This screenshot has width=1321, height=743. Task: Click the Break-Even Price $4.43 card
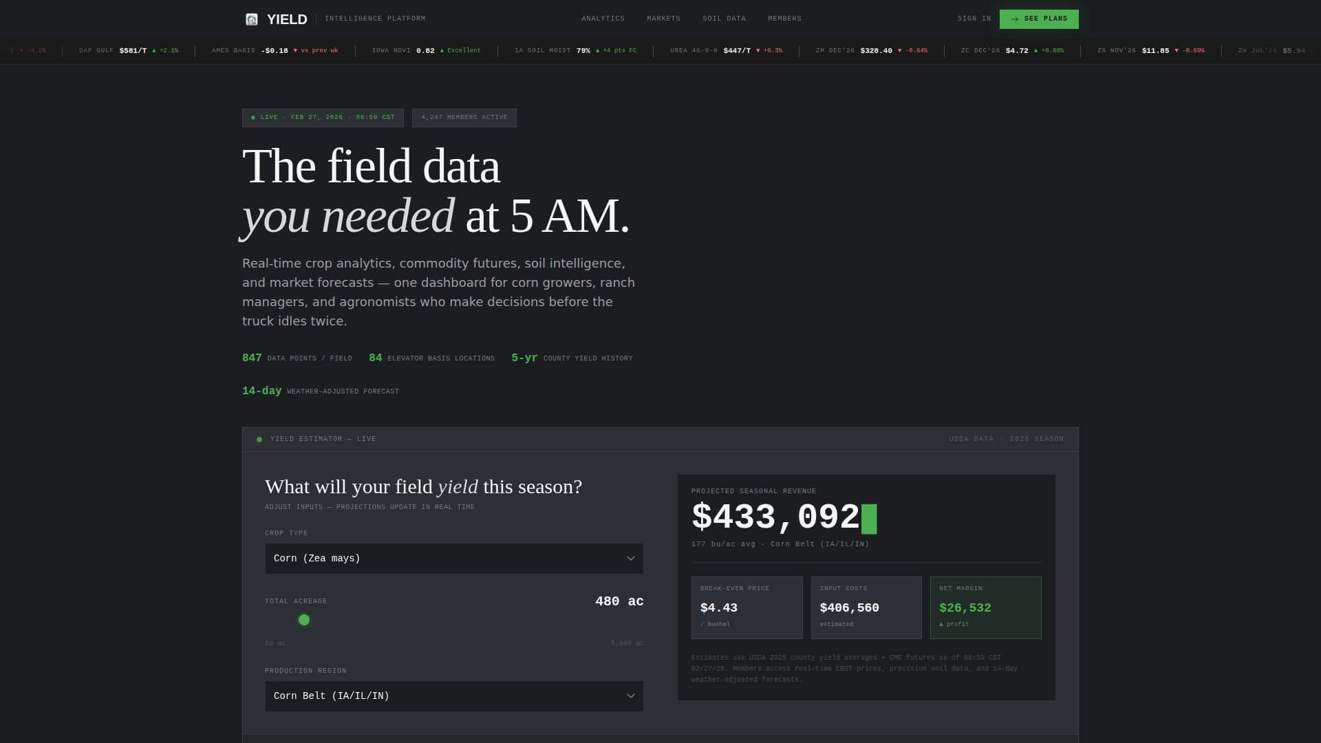tap(747, 608)
